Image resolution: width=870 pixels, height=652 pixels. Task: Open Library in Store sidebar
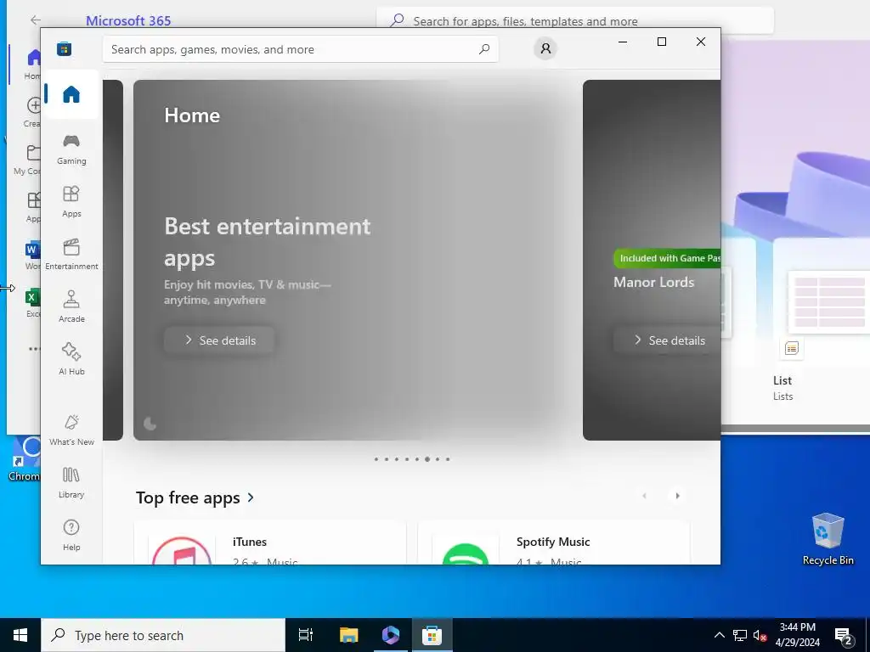(71, 483)
